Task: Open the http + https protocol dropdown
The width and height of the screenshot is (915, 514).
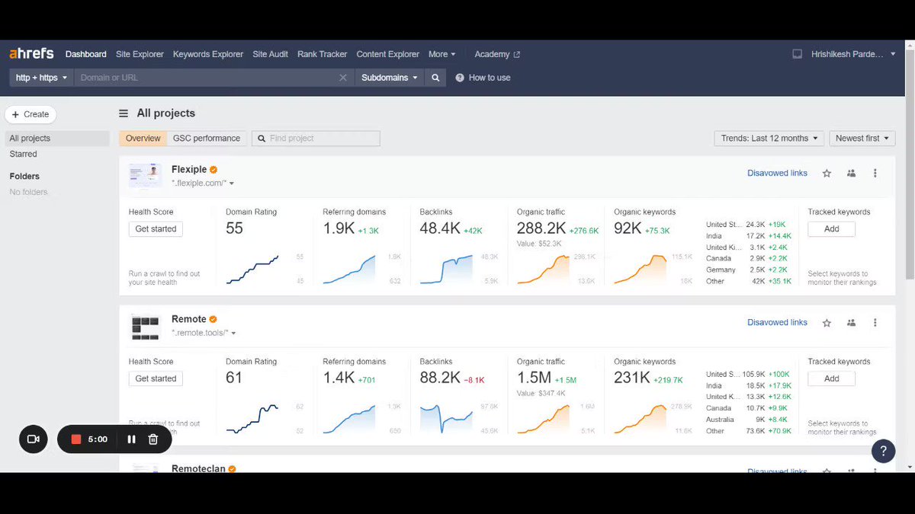Action: tap(42, 78)
